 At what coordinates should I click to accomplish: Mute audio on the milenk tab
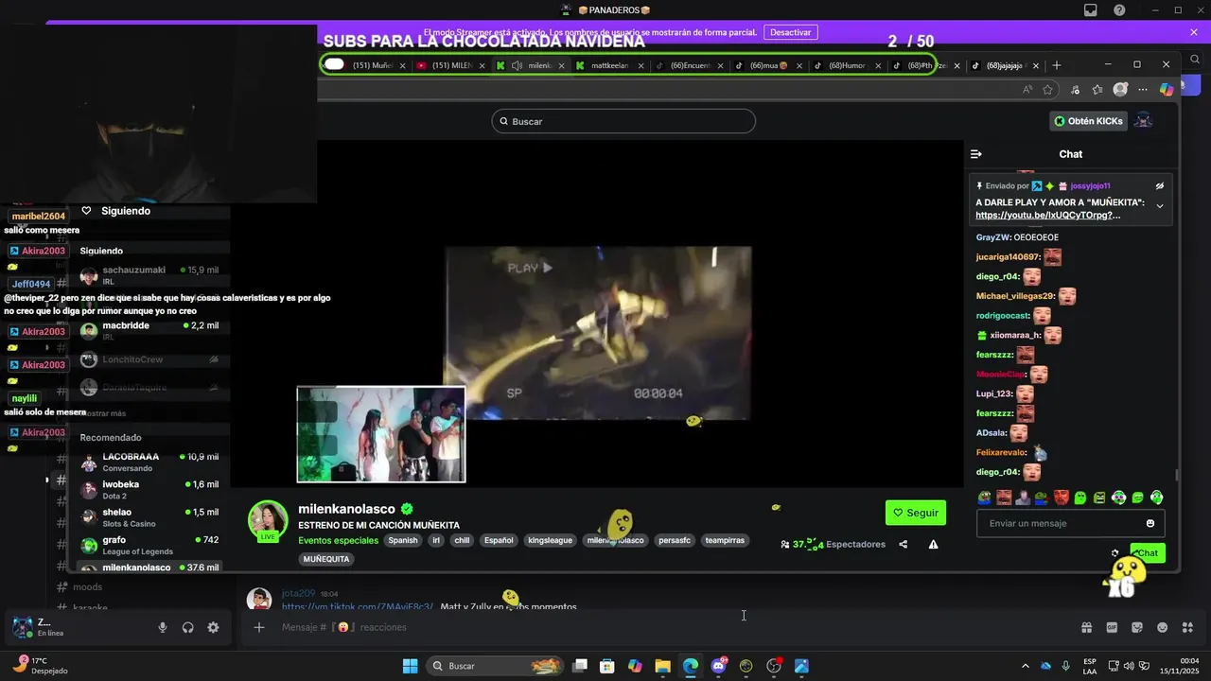point(517,65)
